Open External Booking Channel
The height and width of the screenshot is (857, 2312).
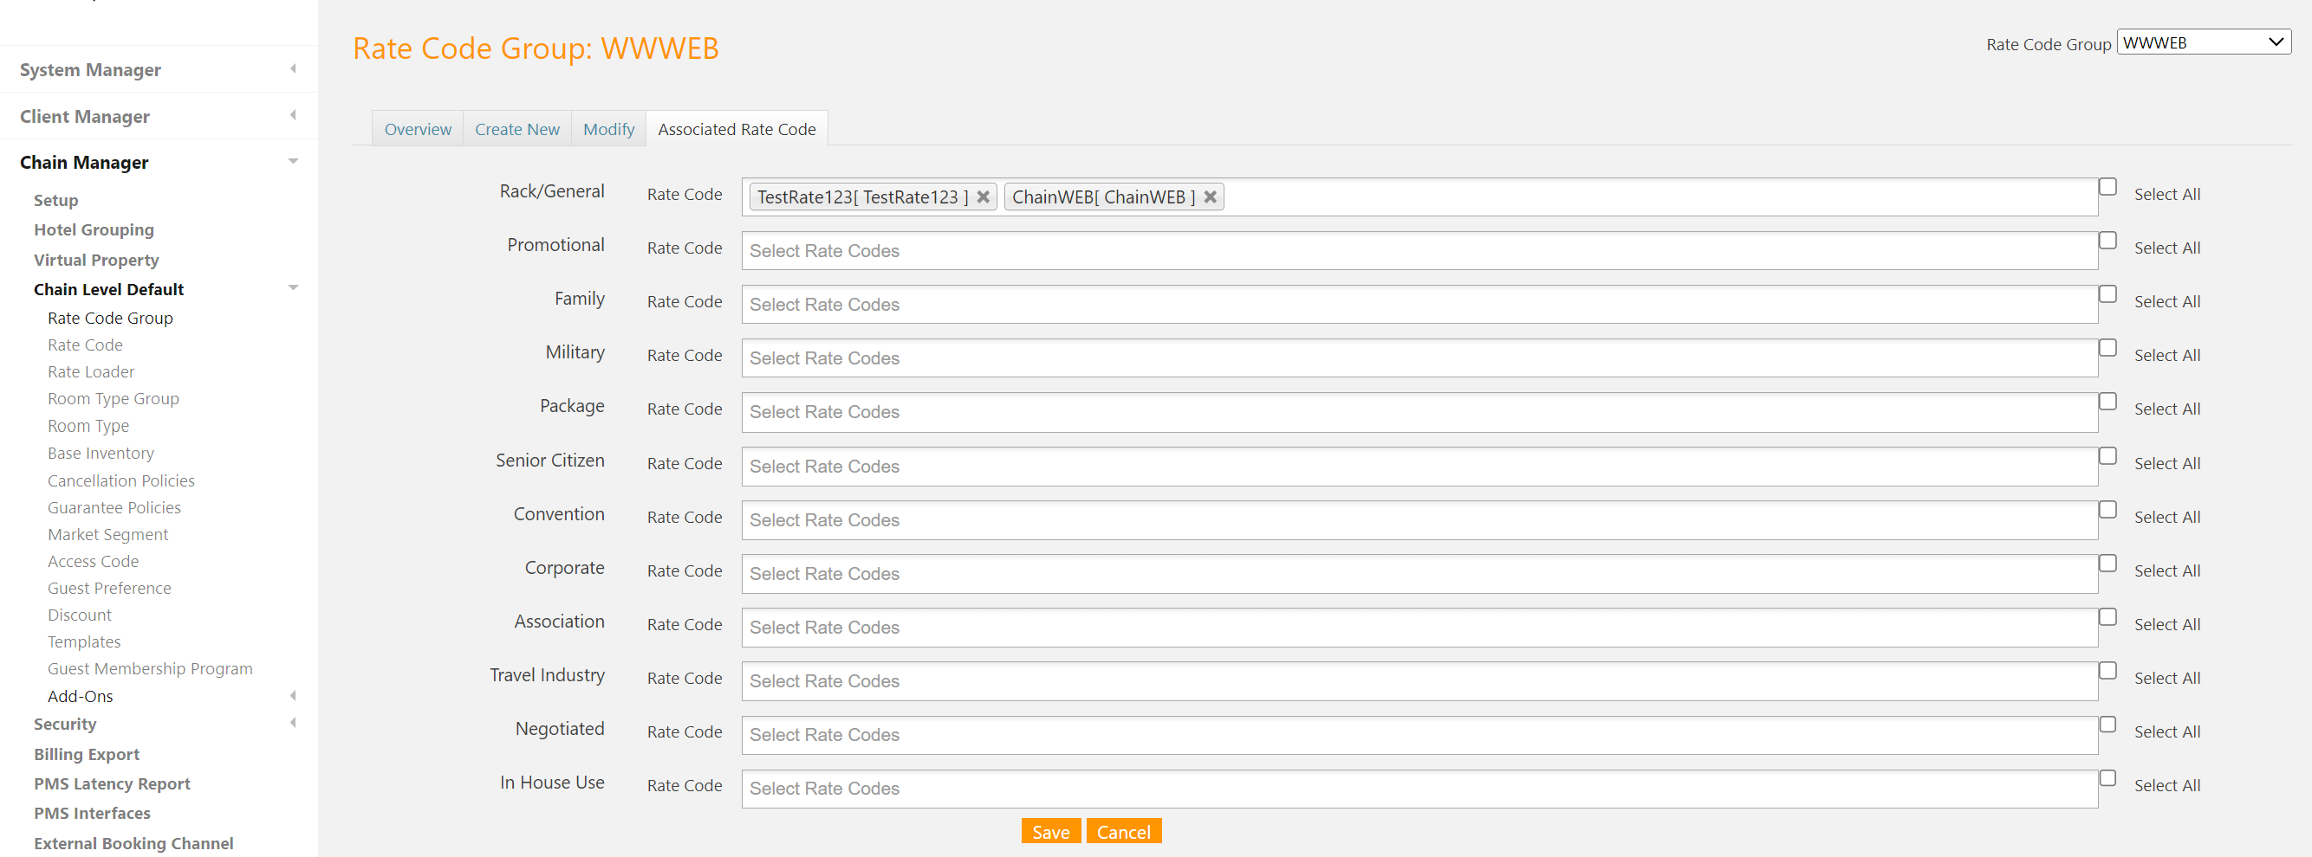tap(133, 843)
